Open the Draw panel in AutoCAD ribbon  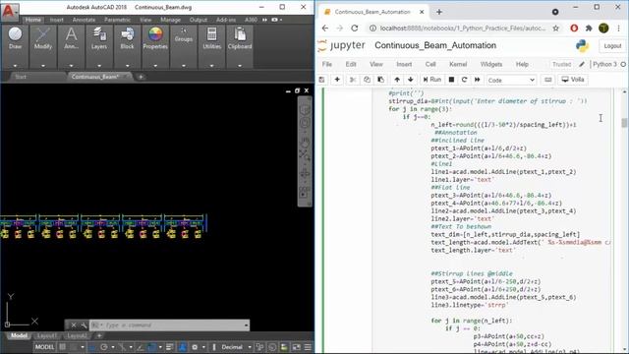click(x=16, y=38)
